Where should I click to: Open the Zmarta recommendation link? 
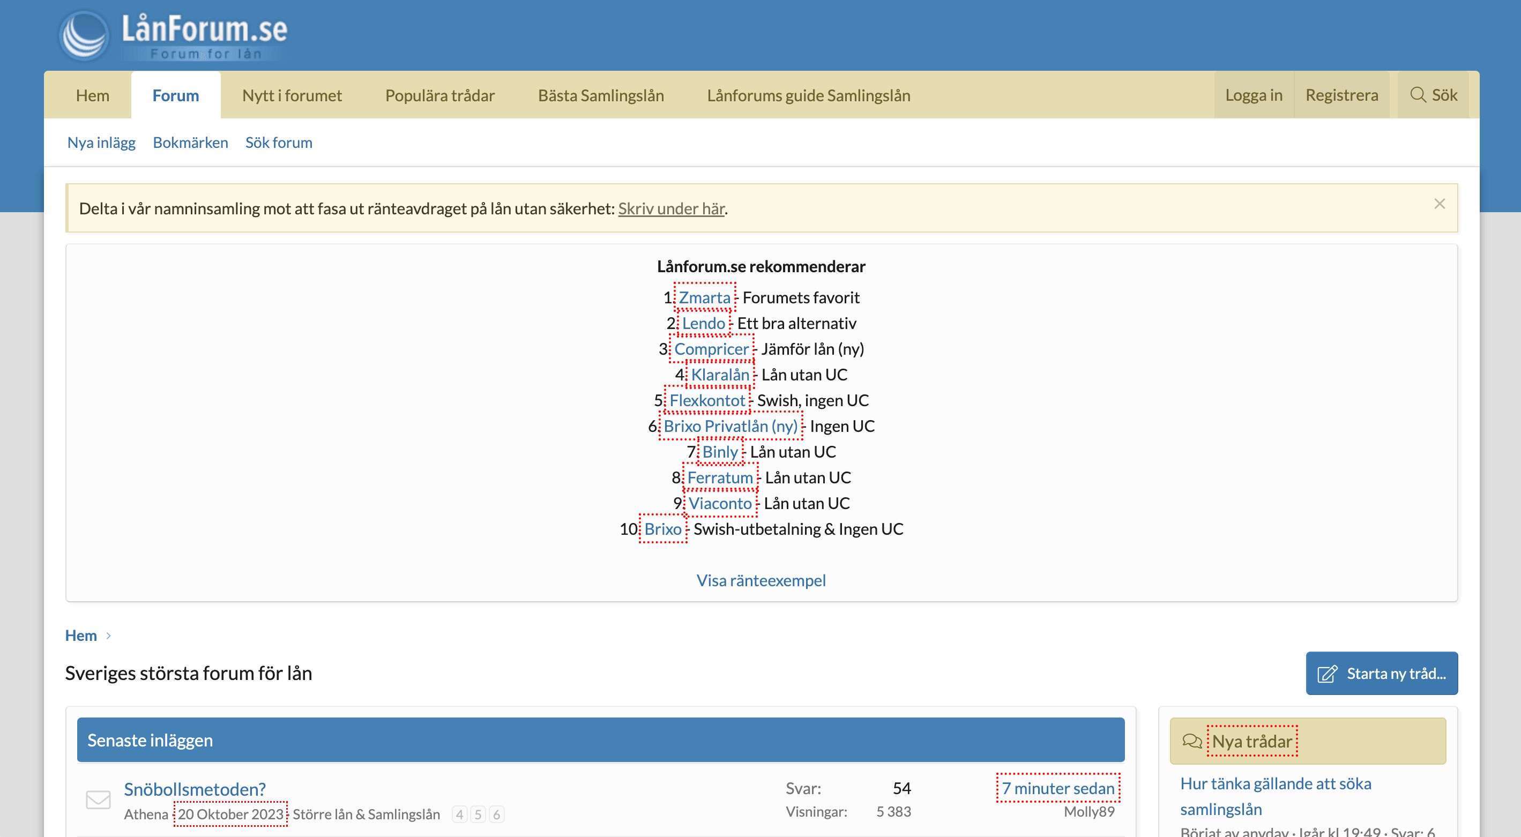tap(704, 297)
